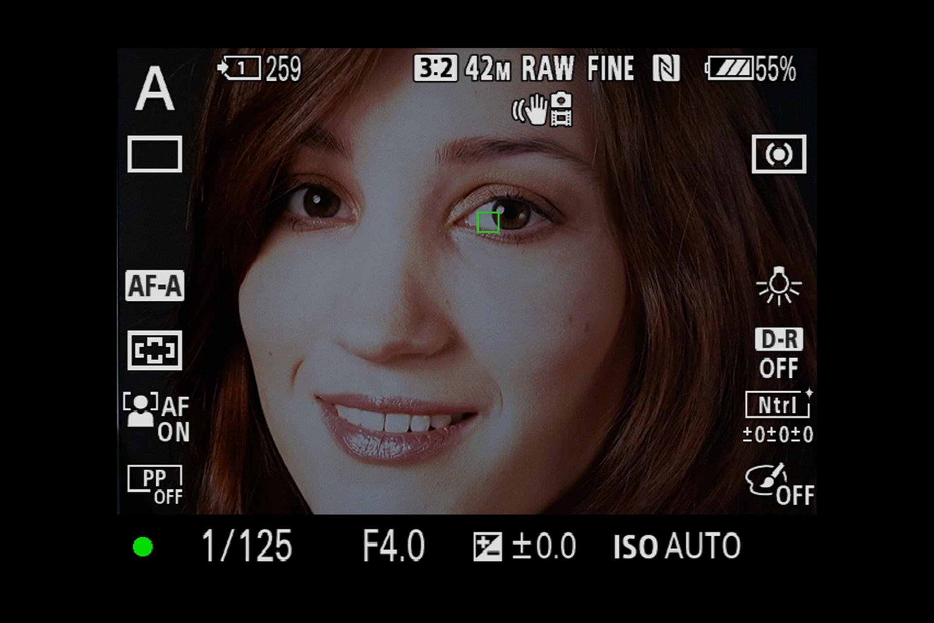Tap the green focus confirmation dot
Viewport: 934px width, 623px height.
tap(143, 547)
